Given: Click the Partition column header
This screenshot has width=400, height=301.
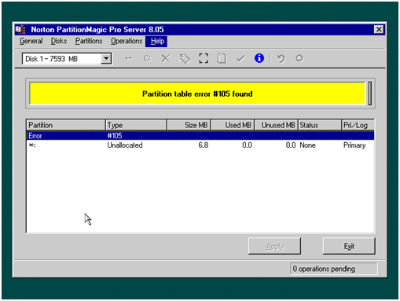Looking at the screenshot, I should pos(66,125).
